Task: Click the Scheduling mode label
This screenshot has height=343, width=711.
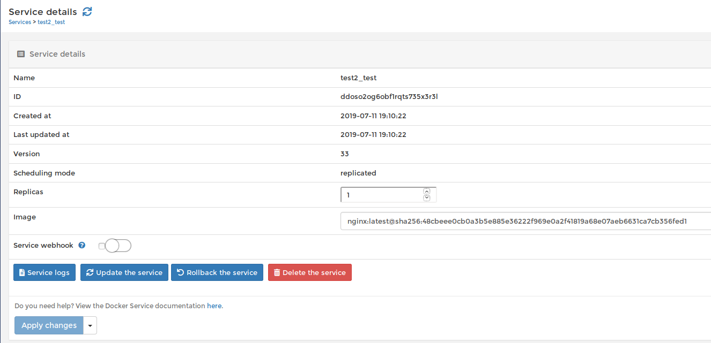Action: click(x=44, y=173)
